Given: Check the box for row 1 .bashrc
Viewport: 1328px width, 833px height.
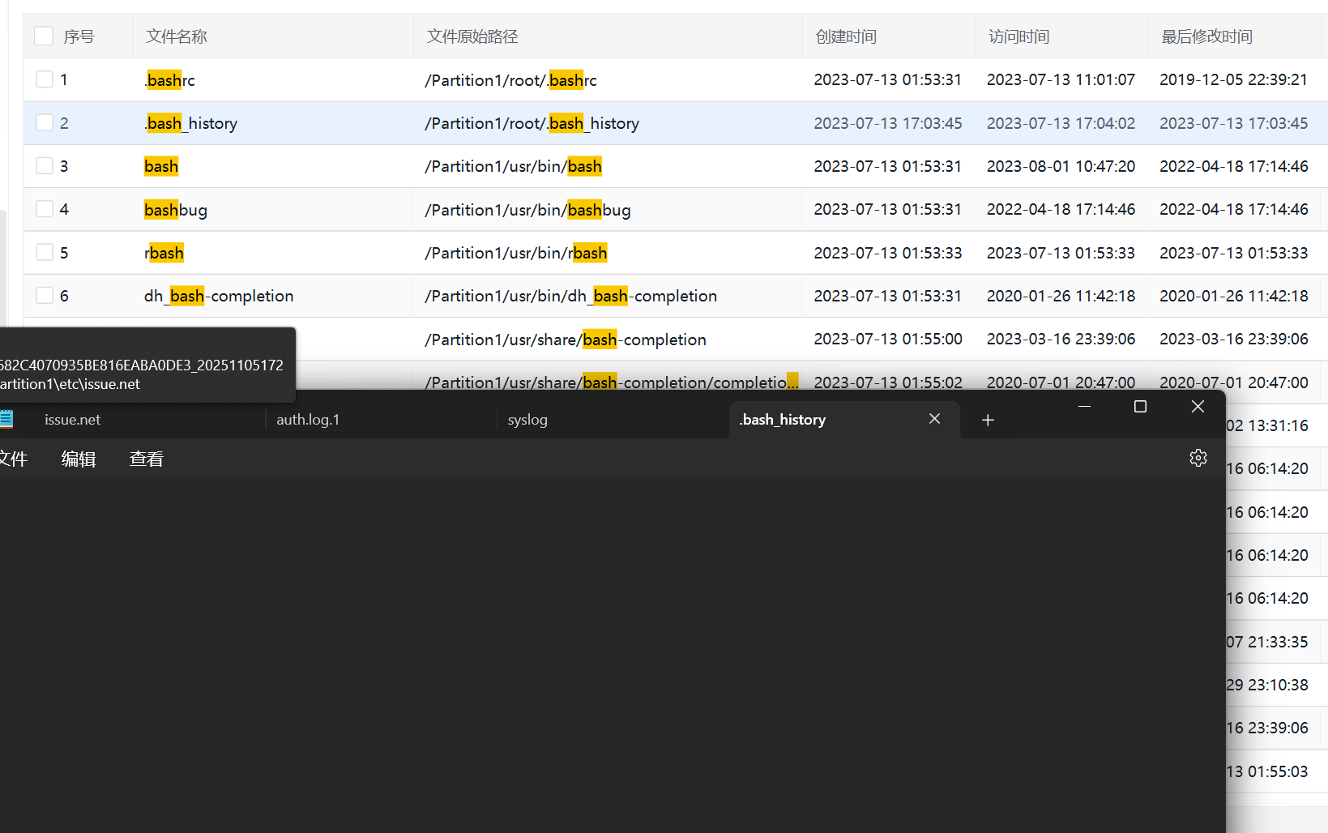Looking at the screenshot, I should tap(45, 79).
